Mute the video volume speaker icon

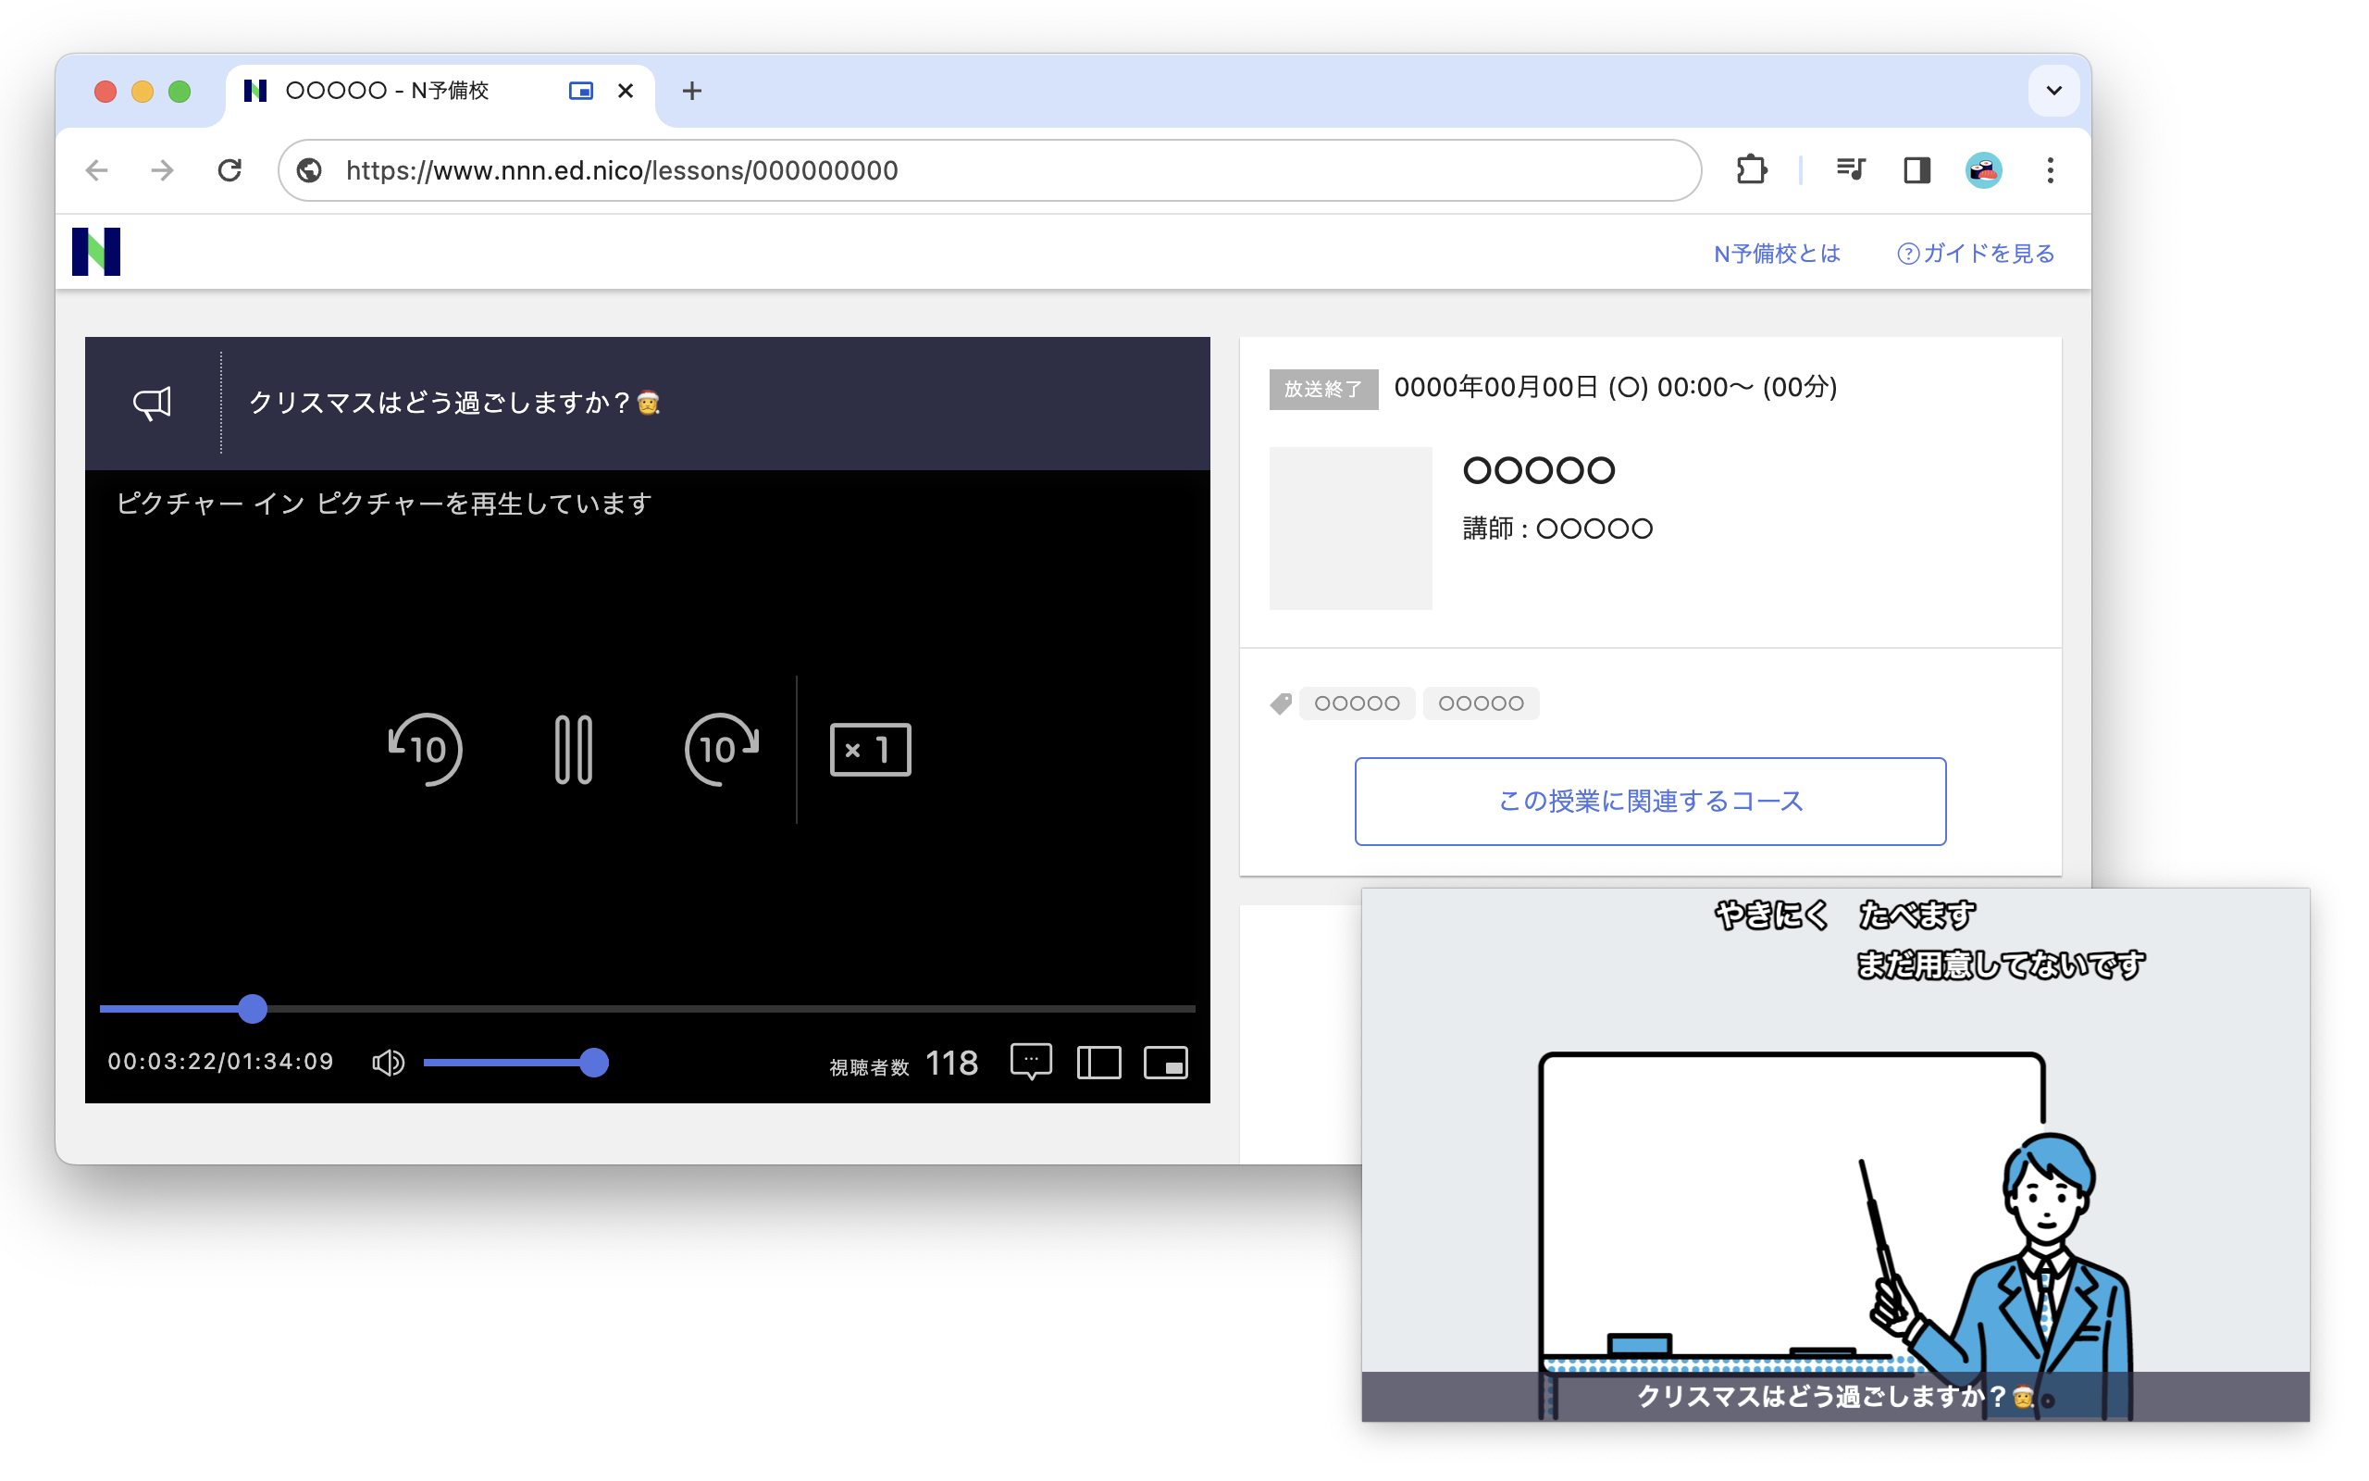point(388,1062)
